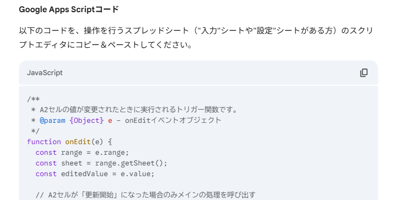
Task: Click the const keyword before sheet
Action: (x=46, y=163)
